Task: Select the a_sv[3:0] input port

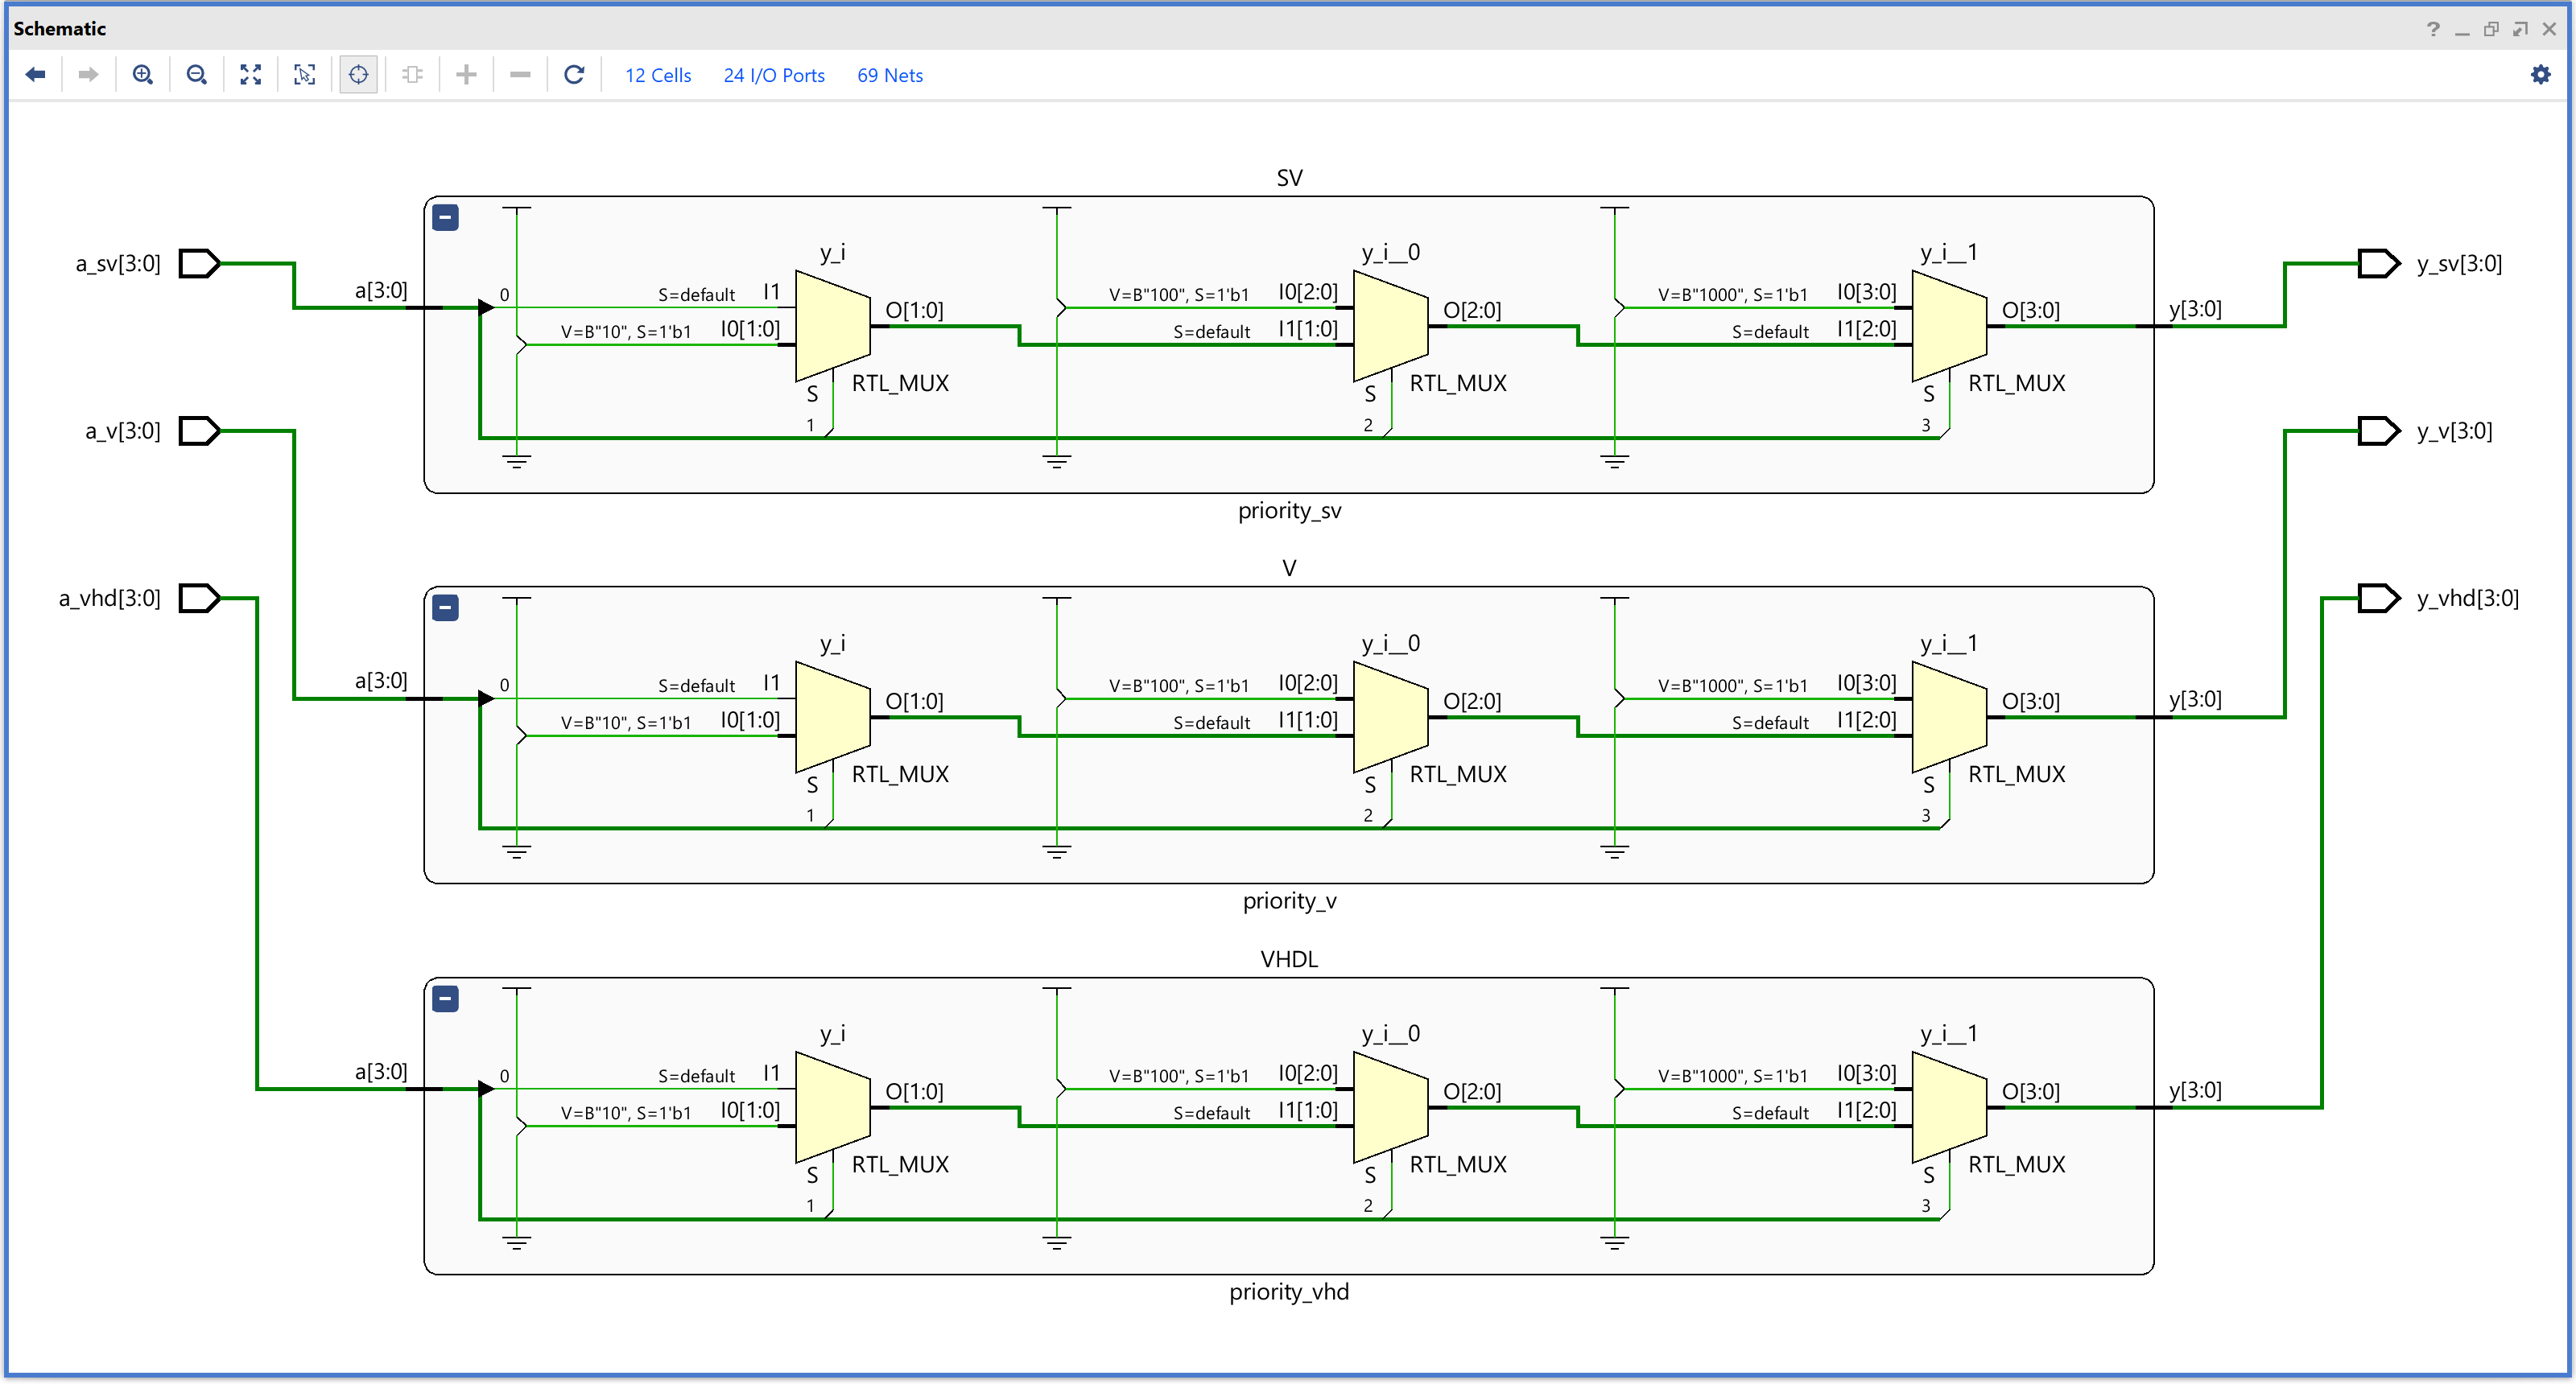Action: (x=199, y=264)
